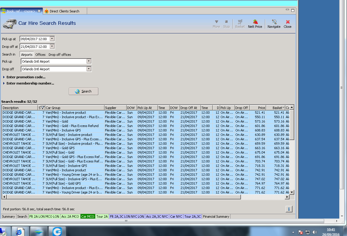Screen dimensions: 347x236
Task: Open Flt 2A LON MCO LON tab
Action: [x=44, y=217]
